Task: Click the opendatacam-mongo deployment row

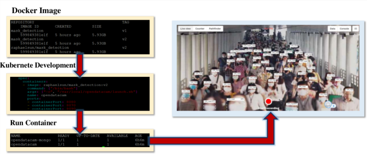Action: [31, 140]
